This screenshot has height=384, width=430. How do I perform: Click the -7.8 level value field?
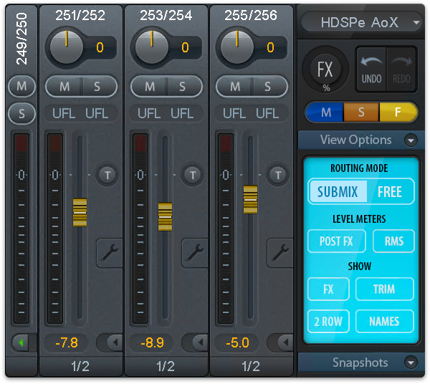tap(66, 343)
